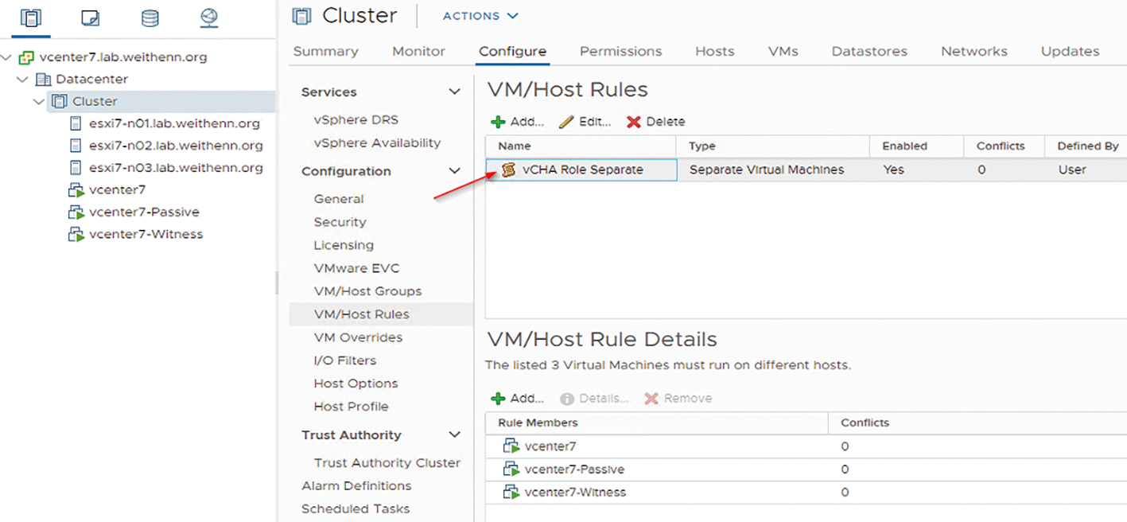Open the Licensing page
The width and height of the screenshot is (1127, 522).
pos(344,246)
